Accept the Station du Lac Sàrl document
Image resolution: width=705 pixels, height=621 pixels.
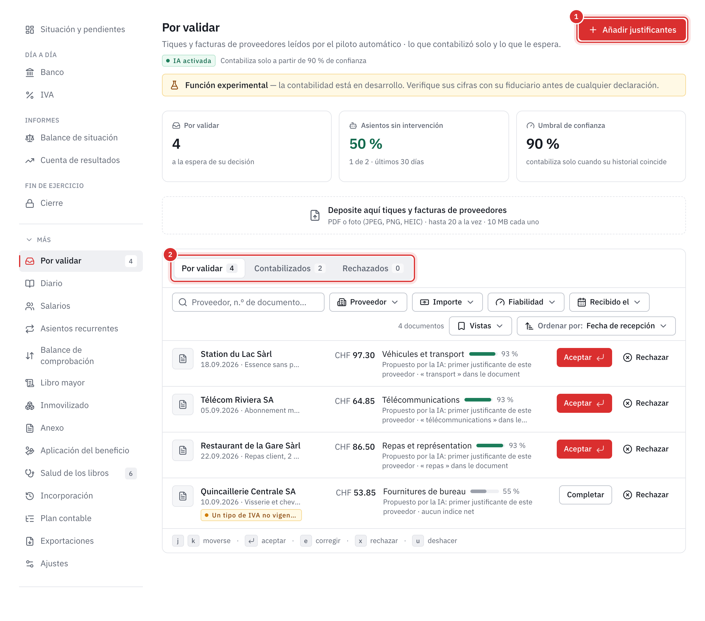[584, 358]
